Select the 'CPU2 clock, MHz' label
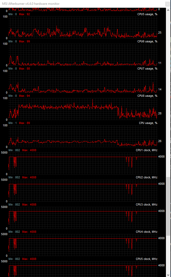Viewport: 171px width, 277px height. 147,178
